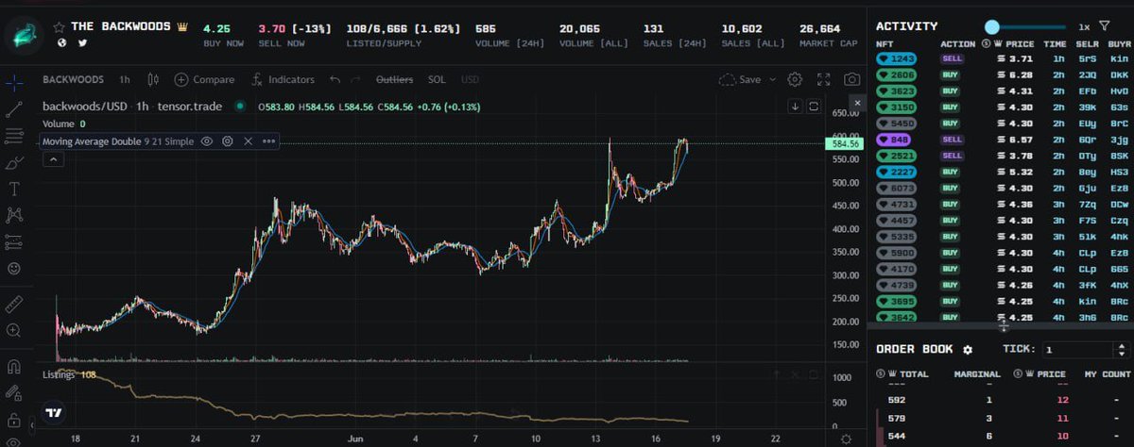The height and width of the screenshot is (447, 1134).
Task: Open the Compare symbol dialog
Action: point(203,80)
